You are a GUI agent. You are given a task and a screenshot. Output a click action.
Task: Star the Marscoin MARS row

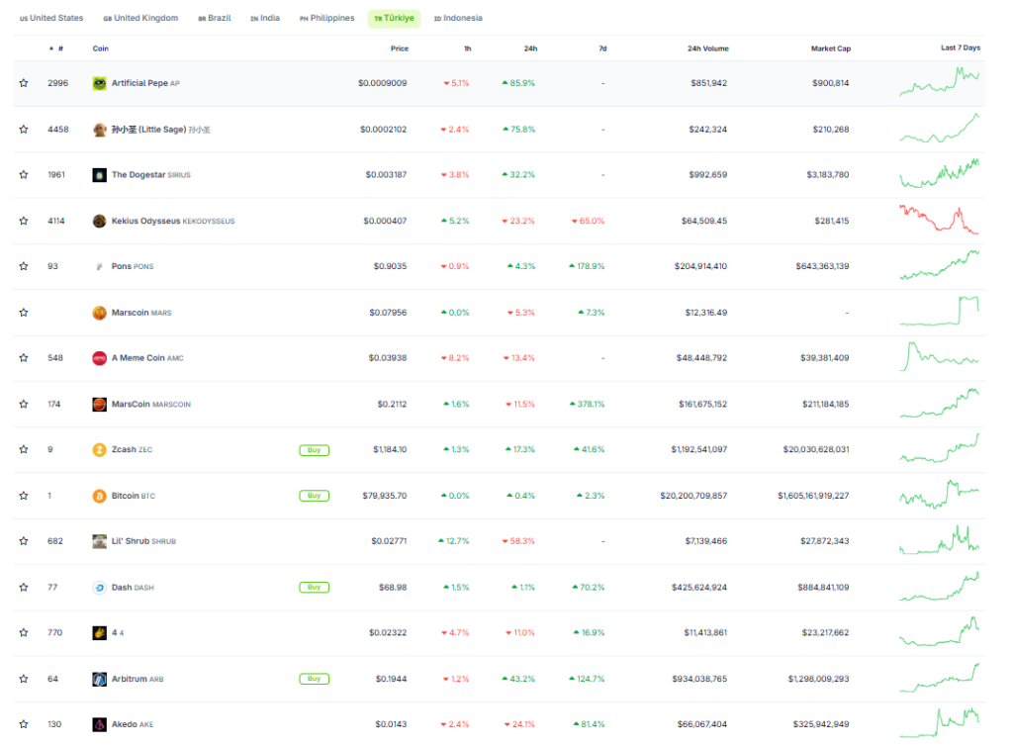pos(24,313)
